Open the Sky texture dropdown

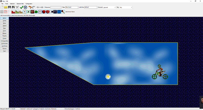[126, 7]
